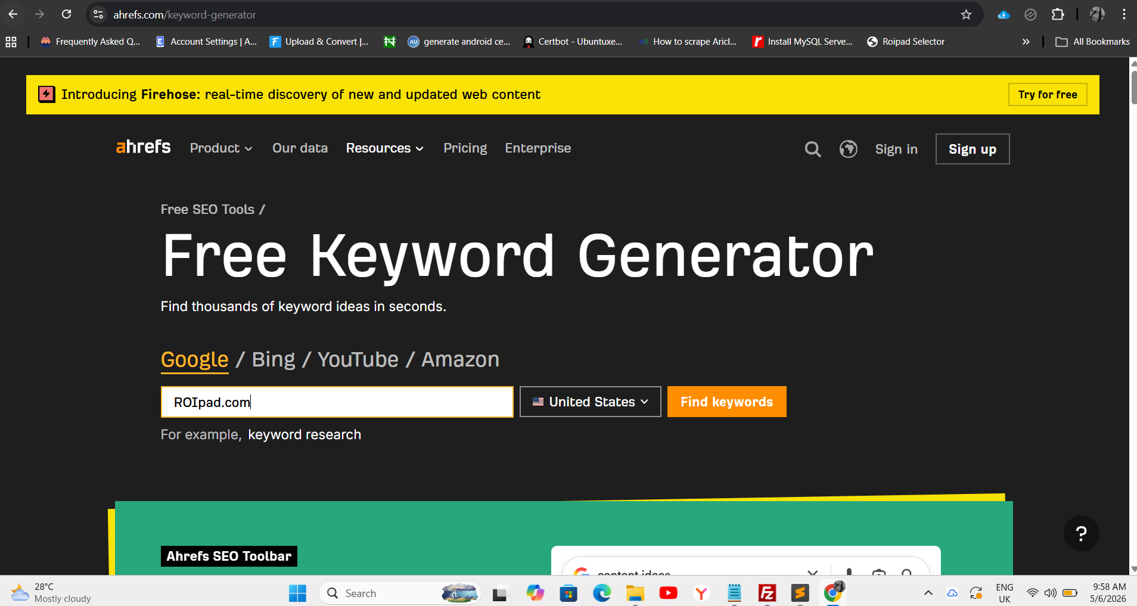
Task: Open Install MySQL Serve... bookmark
Action: pos(803,42)
